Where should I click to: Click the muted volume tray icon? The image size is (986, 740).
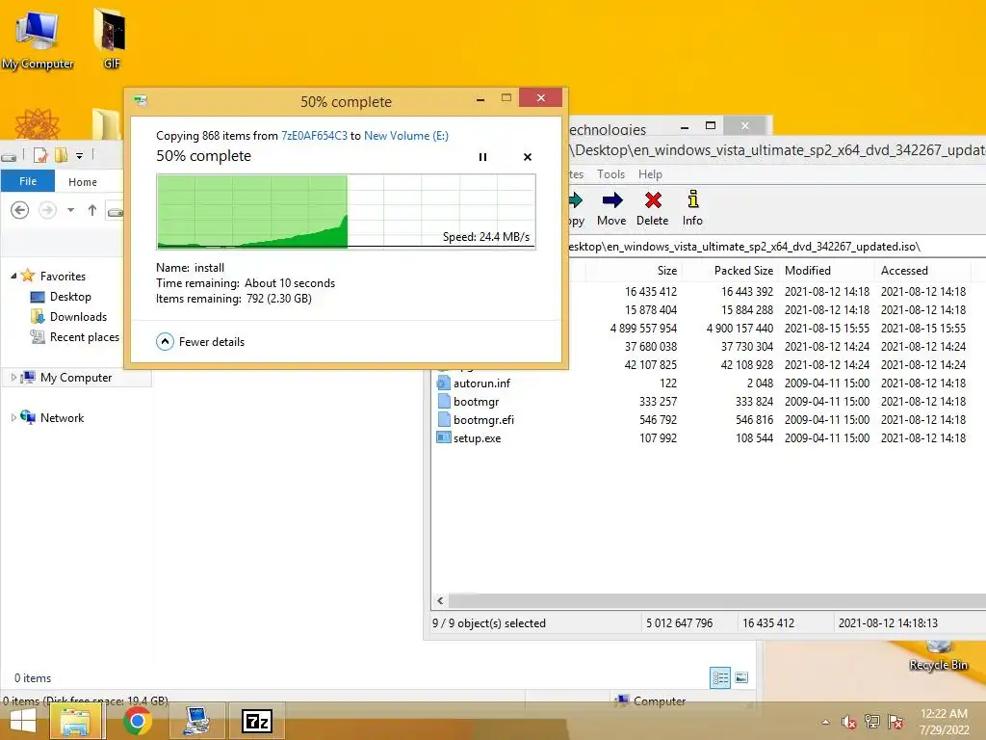coord(849,722)
